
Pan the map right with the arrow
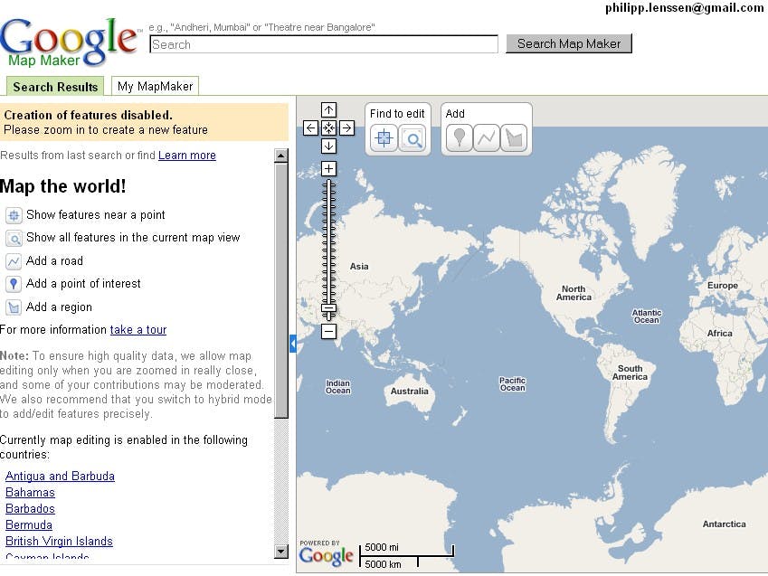click(346, 127)
